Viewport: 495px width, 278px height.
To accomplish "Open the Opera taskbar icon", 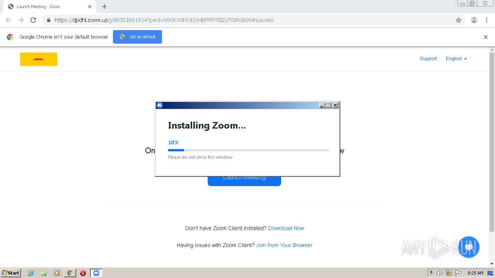I will (83, 273).
